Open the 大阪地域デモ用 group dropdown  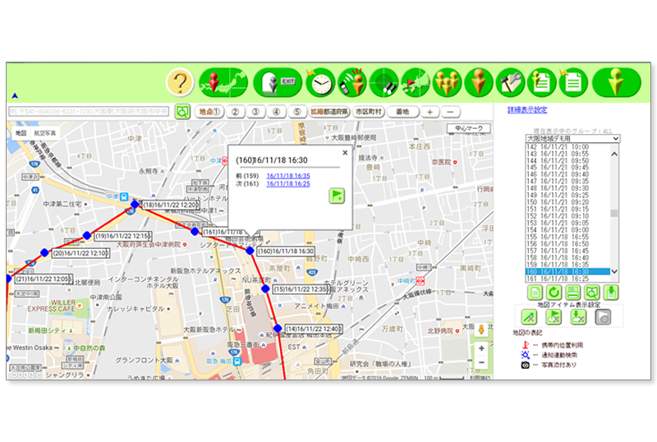point(572,138)
